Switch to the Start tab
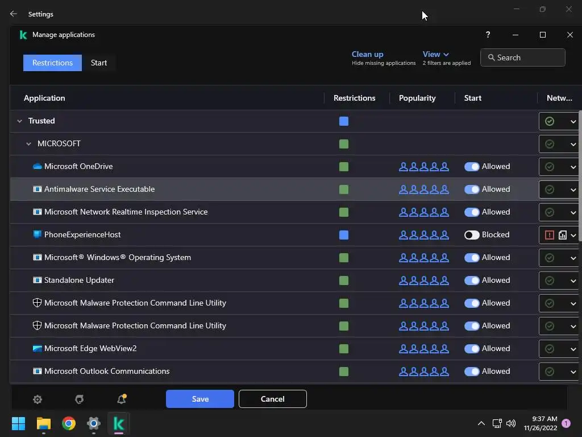Viewport: 582px width, 437px height. click(99, 63)
